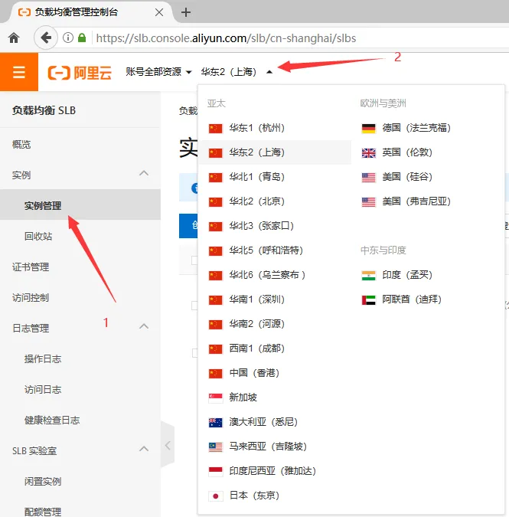
Task: Open 回收站 in the sidebar
Action: tap(38, 236)
